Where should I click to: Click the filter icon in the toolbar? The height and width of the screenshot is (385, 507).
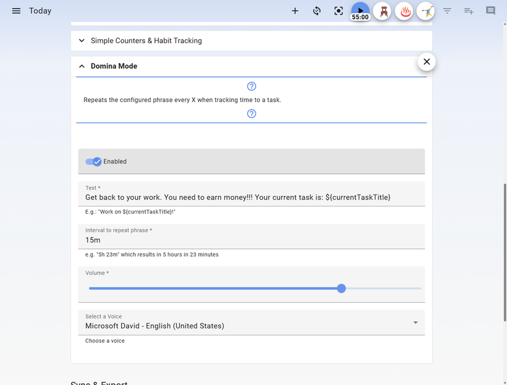pos(447,10)
